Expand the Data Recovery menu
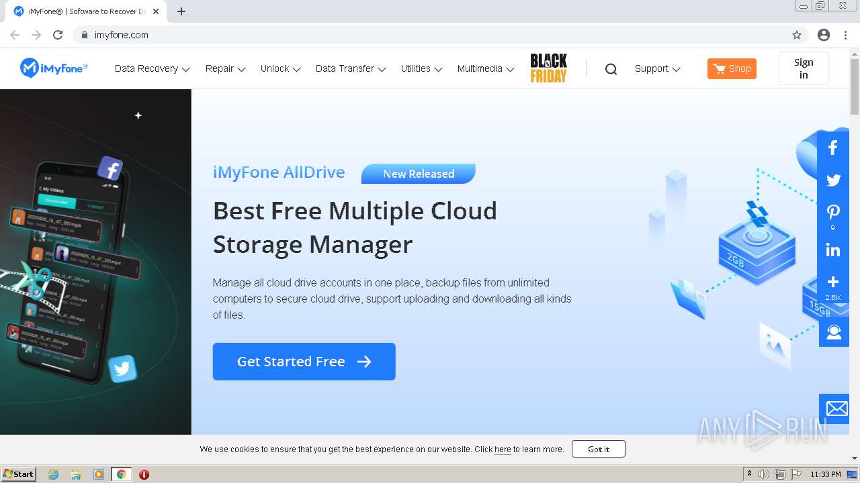The width and height of the screenshot is (860, 483). click(153, 68)
